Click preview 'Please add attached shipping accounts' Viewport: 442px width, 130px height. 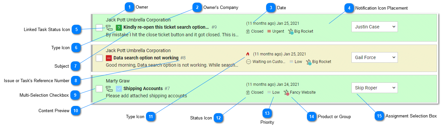point(146,96)
